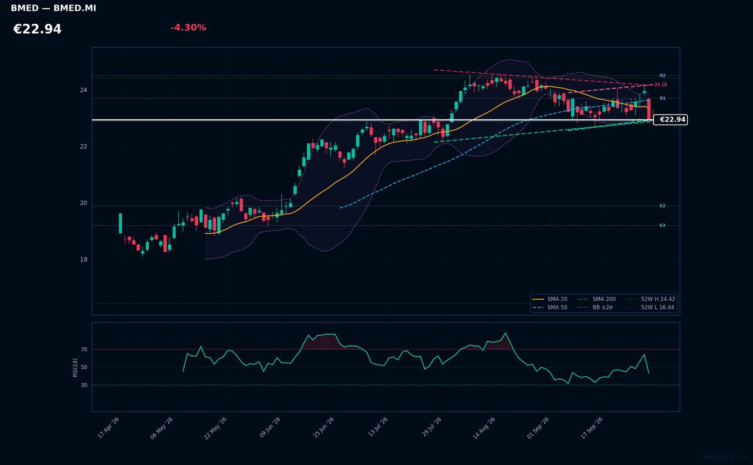Select the S2 support level label
This screenshot has height=465, width=753.
coord(663,206)
